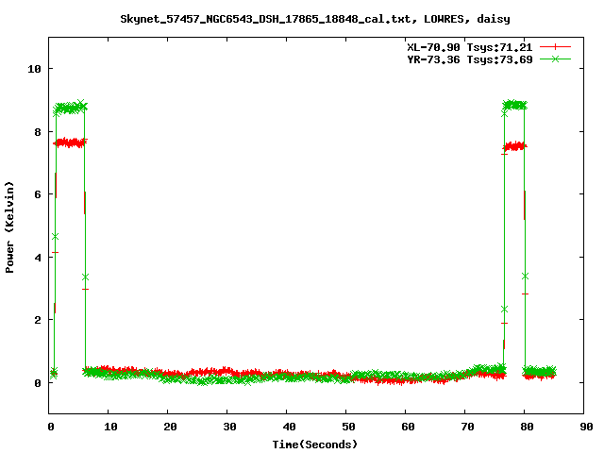Image resolution: width=604 pixels, height=453 pixels.
Task: Click the x-axis tick label 30
Action: pyautogui.click(x=229, y=427)
